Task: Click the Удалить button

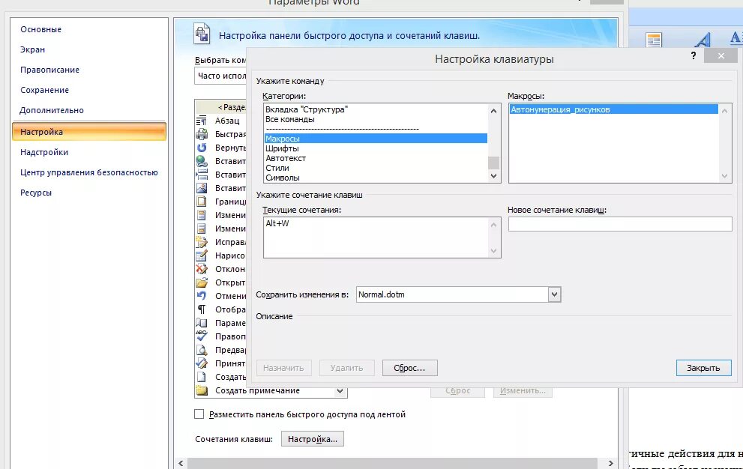Action: coord(346,368)
